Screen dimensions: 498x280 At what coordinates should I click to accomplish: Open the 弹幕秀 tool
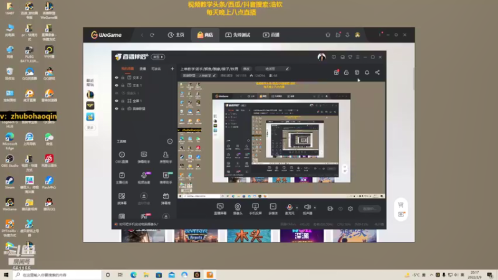(x=166, y=198)
